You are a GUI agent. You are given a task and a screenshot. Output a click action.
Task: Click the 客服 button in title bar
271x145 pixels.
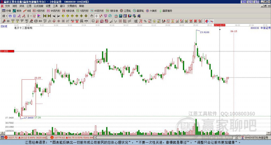tap(244, 2)
